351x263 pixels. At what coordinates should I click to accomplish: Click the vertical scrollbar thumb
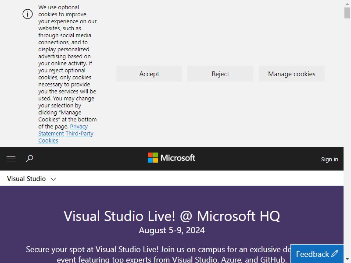(x=347, y=13)
